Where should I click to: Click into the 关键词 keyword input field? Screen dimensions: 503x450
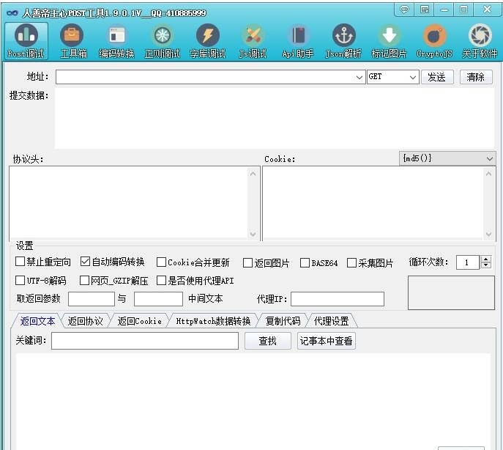144,341
